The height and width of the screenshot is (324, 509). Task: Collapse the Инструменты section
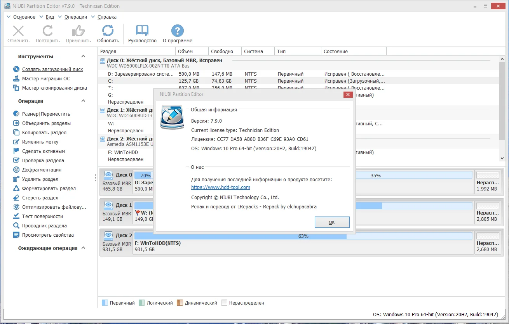pos(83,57)
